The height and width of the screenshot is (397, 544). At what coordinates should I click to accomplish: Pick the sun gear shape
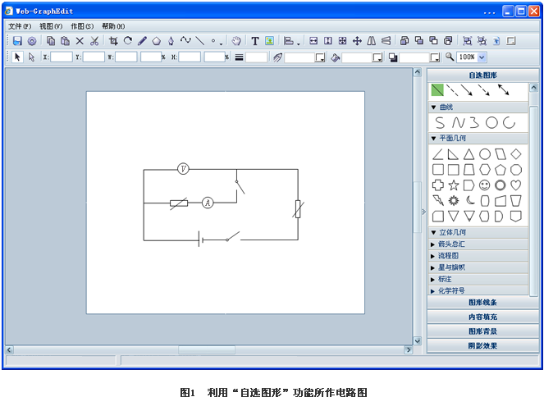click(x=454, y=200)
